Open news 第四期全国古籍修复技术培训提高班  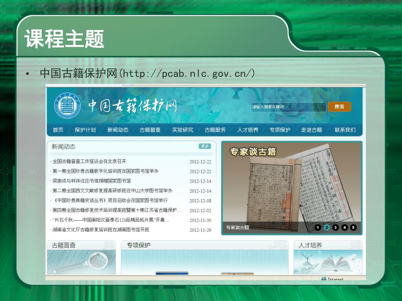click(117, 210)
